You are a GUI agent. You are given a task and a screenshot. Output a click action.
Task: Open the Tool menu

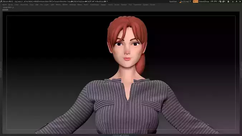(x=130, y=5)
